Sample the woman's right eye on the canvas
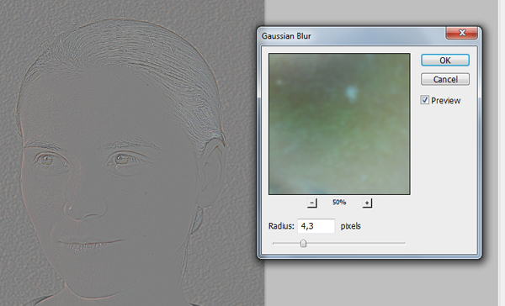The image size is (505, 306). (48, 160)
